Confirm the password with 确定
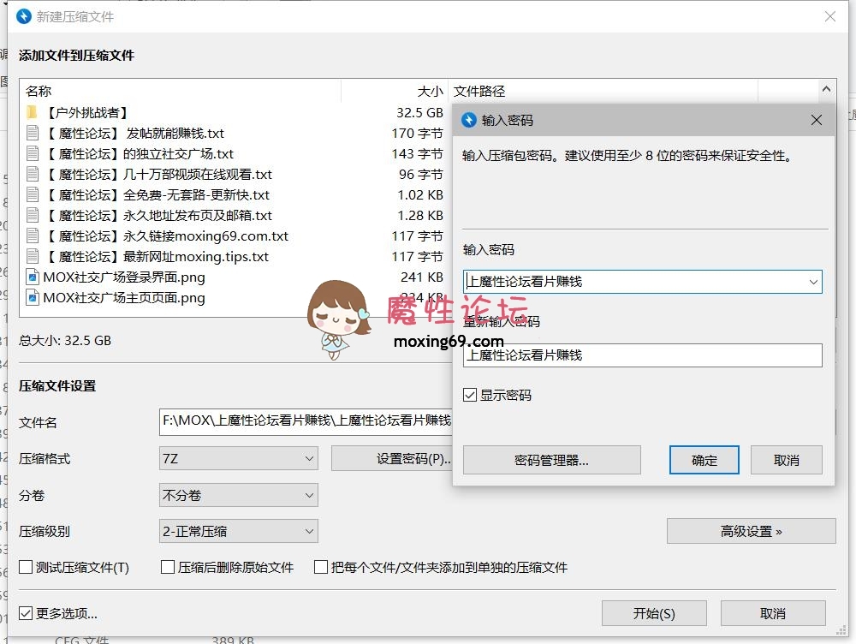The width and height of the screenshot is (856, 644). tap(704, 460)
